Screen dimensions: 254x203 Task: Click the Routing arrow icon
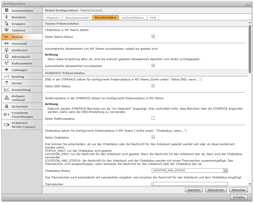click(x=7, y=76)
